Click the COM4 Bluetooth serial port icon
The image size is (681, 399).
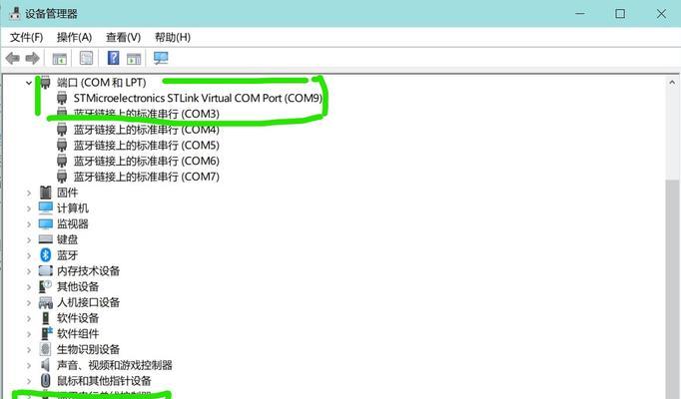pos(62,130)
